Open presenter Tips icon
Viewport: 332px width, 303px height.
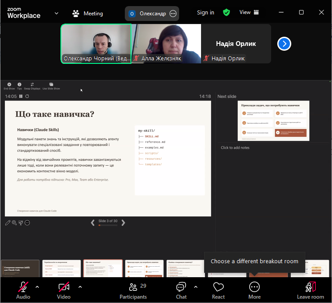(19, 85)
